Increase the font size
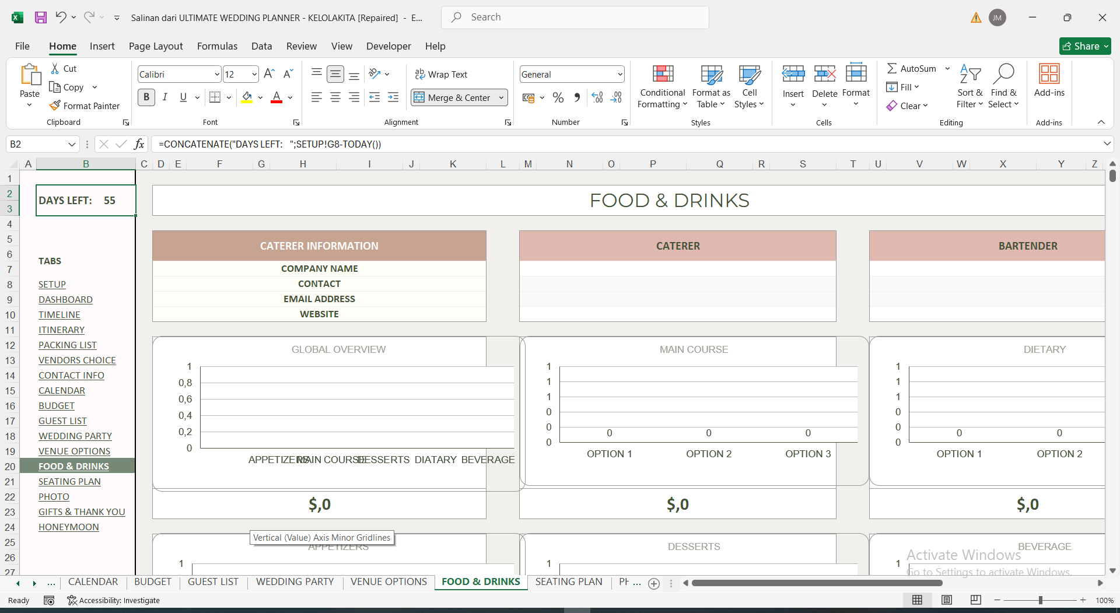Screen dimensions: 1120x613 tap(269, 74)
